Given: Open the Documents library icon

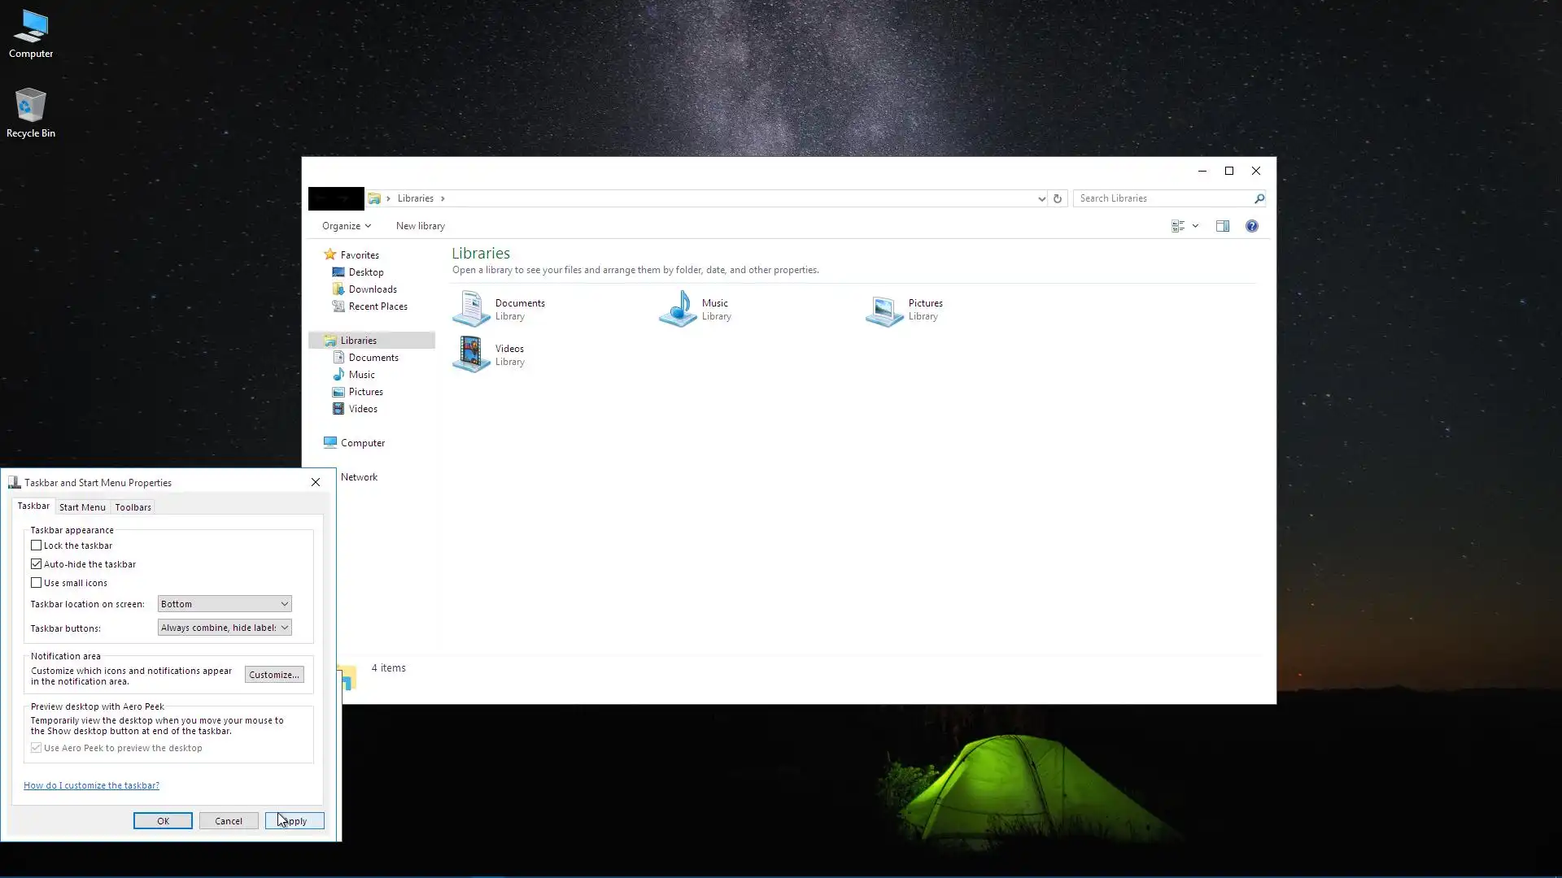Looking at the screenshot, I should (x=471, y=310).
